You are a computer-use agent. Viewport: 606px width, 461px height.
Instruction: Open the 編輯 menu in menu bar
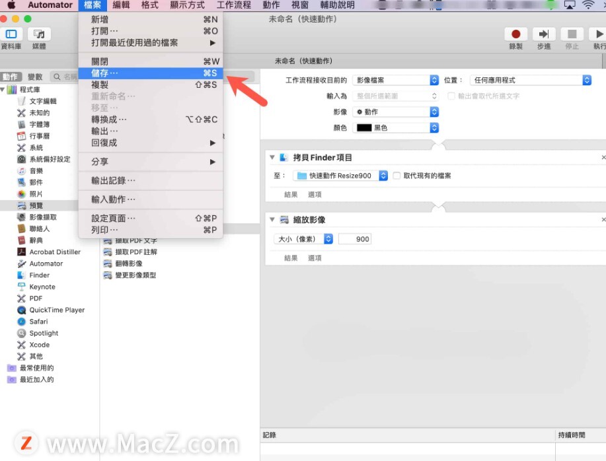(121, 5)
